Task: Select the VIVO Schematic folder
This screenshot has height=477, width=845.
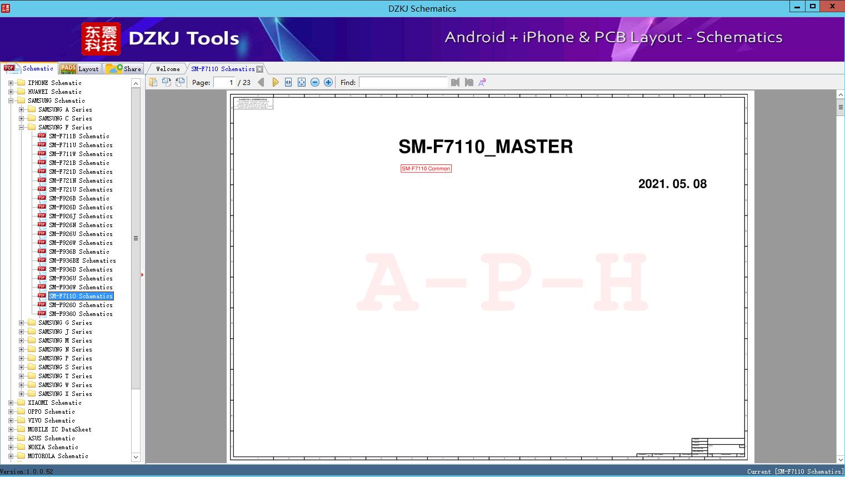Action: point(51,420)
